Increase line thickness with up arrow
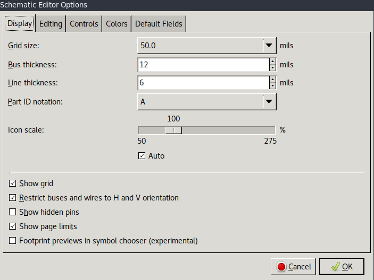This screenshot has height=280, width=374. pos(272,80)
